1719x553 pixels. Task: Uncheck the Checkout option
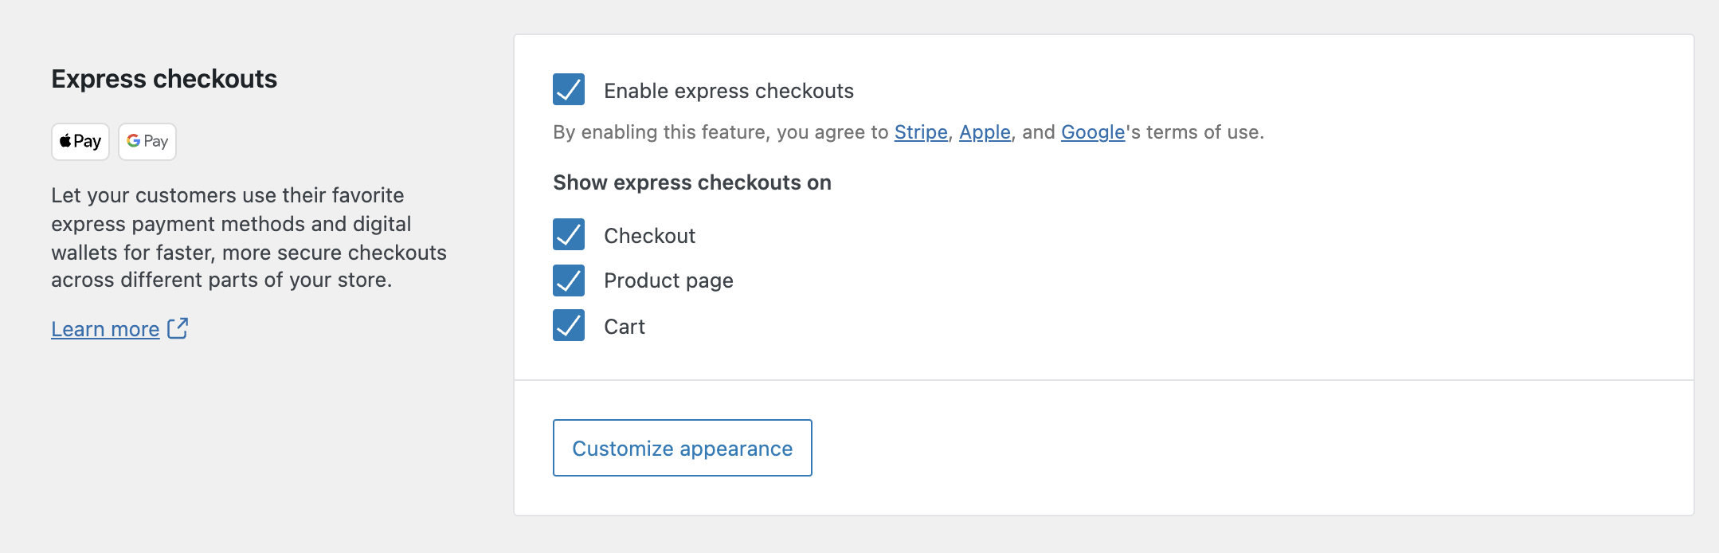point(569,235)
